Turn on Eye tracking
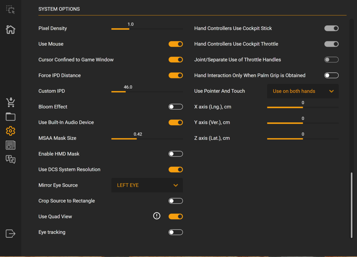357x257 pixels. 176,232
